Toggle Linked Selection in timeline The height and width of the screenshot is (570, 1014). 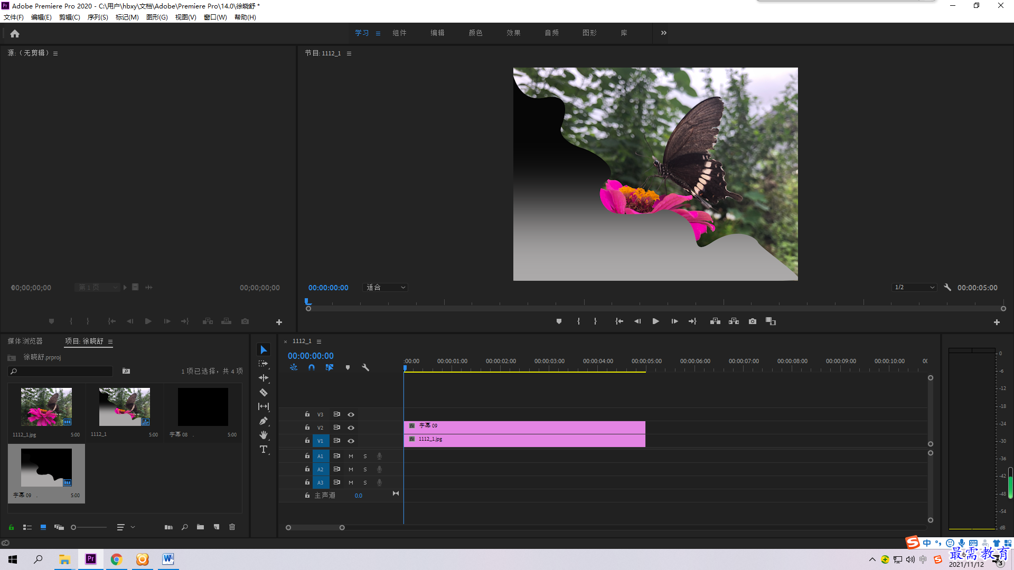pos(330,367)
